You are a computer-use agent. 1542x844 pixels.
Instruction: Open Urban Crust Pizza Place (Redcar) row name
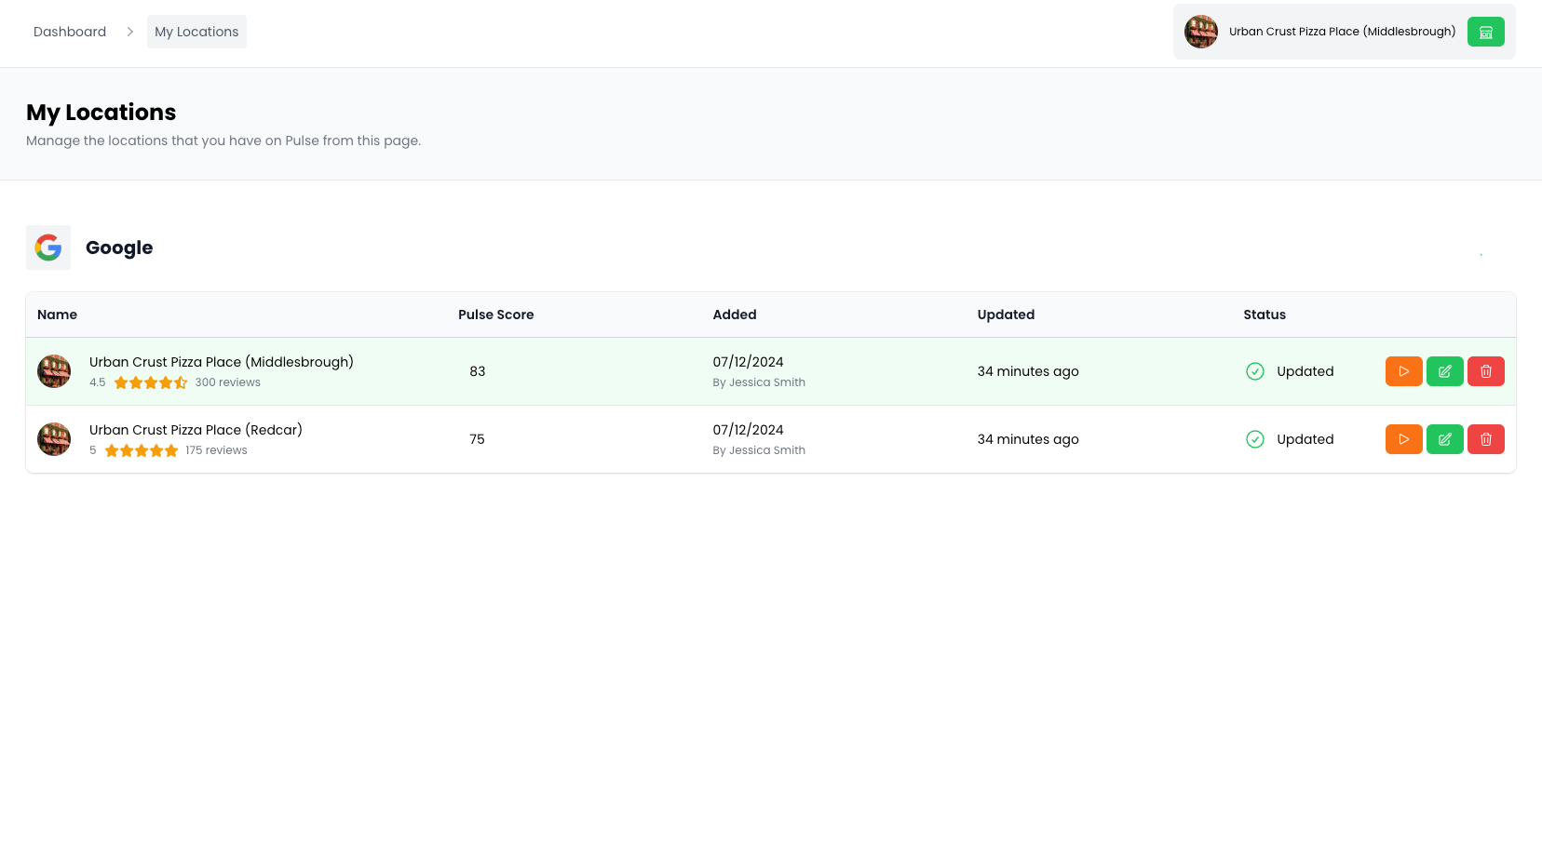(x=196, y=430)
